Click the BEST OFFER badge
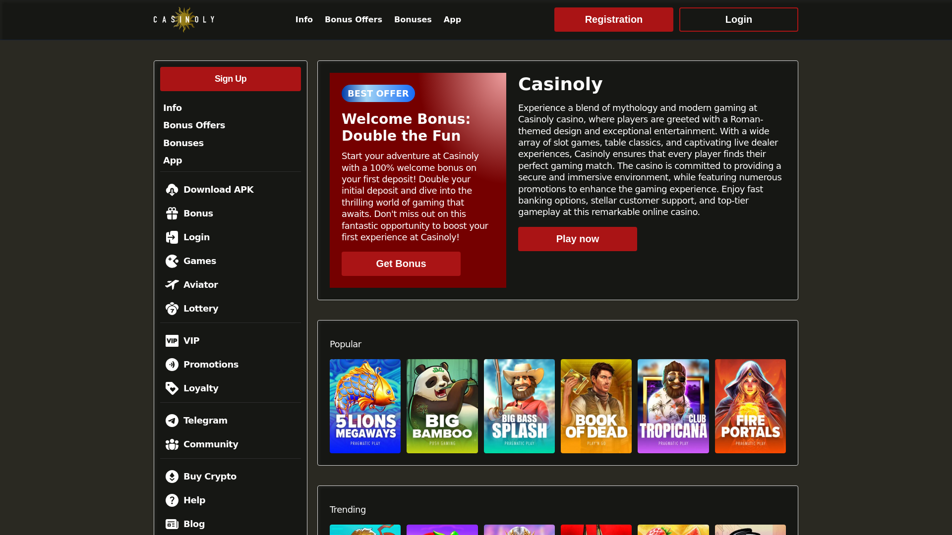 tap(378, 93)
